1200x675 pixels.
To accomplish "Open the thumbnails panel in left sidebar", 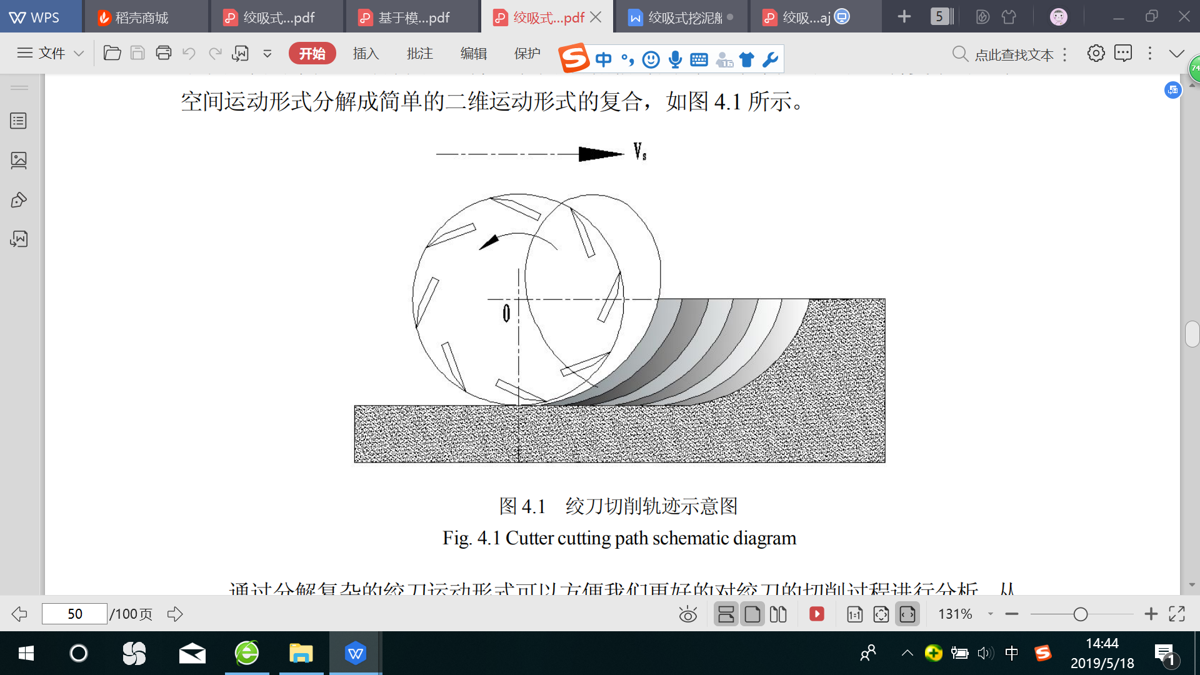I will tap(19, 161).
